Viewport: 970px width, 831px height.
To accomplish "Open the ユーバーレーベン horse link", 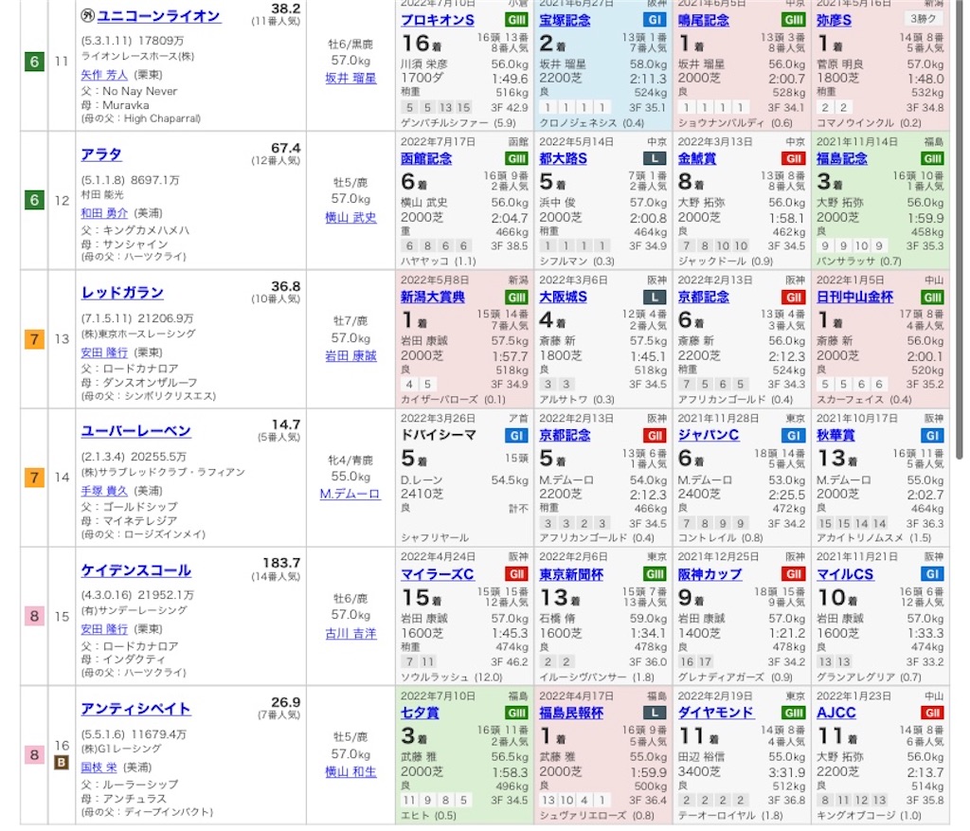I will pos(136,431).
